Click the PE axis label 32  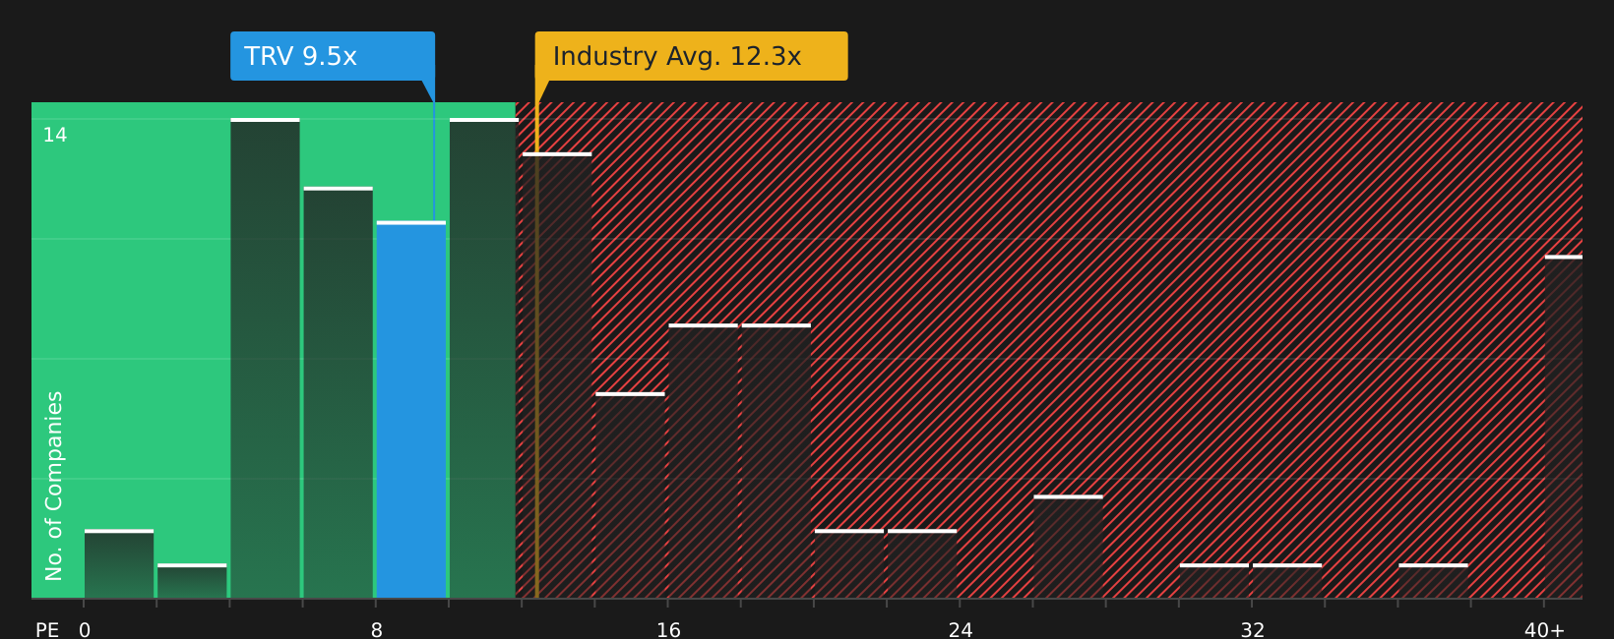(x=1252, y=630)
